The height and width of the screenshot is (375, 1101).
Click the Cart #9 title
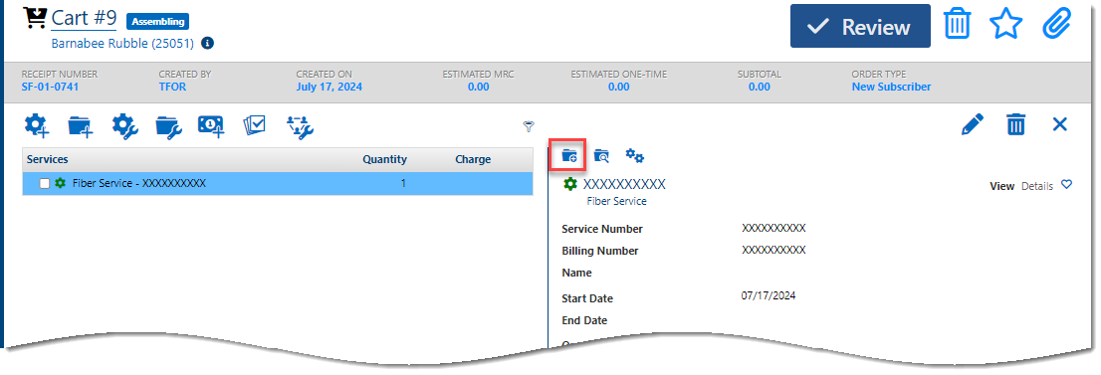84,18
